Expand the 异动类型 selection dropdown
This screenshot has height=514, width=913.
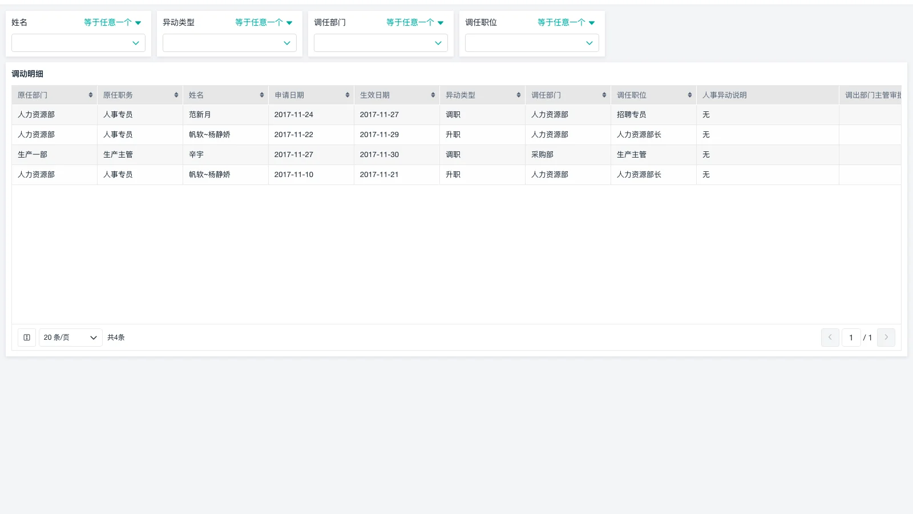[229, 43]
